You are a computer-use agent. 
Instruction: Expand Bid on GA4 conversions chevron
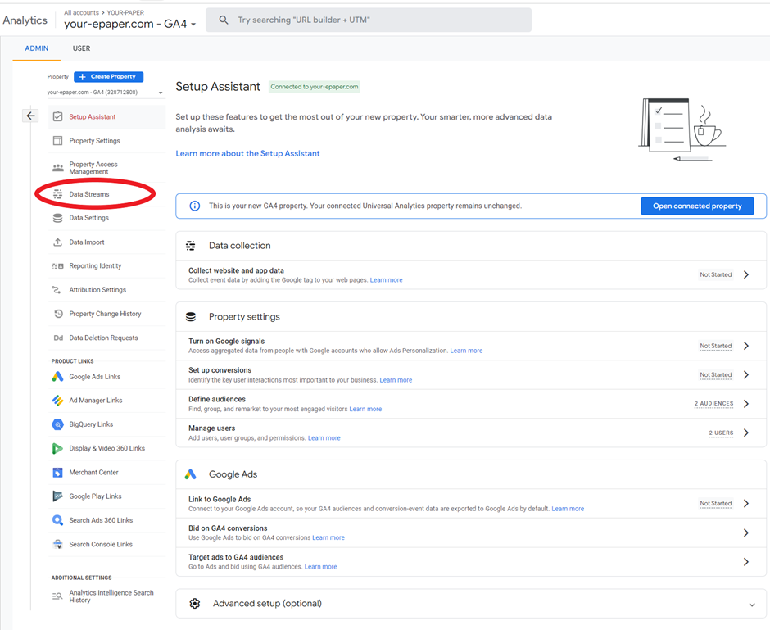[x=746, y=533]
